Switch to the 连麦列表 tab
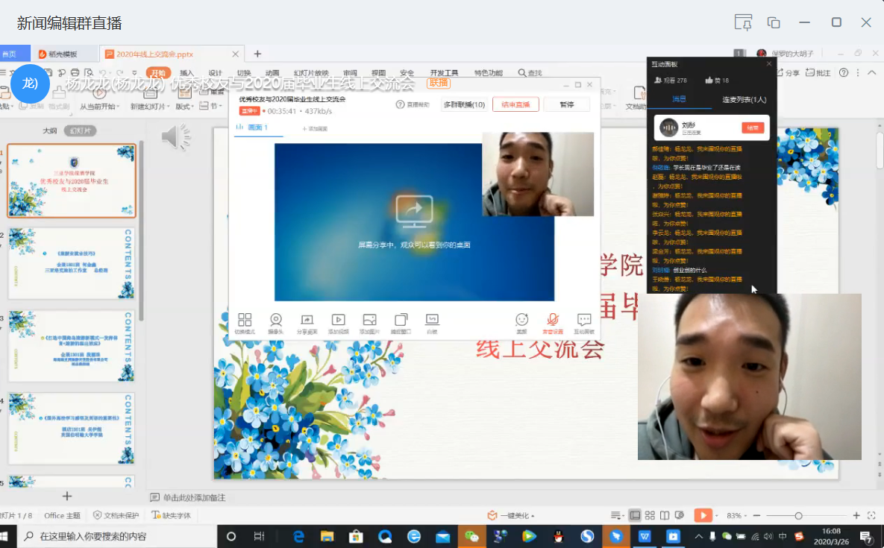This screenshot has width=884, height=548. [x=744, y=99]
